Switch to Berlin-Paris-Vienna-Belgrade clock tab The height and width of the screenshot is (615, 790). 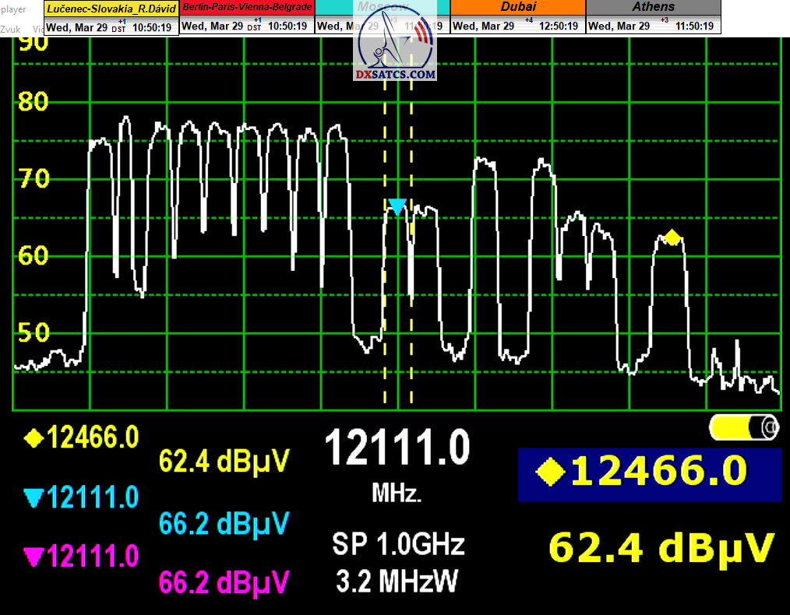coord(247,8)
